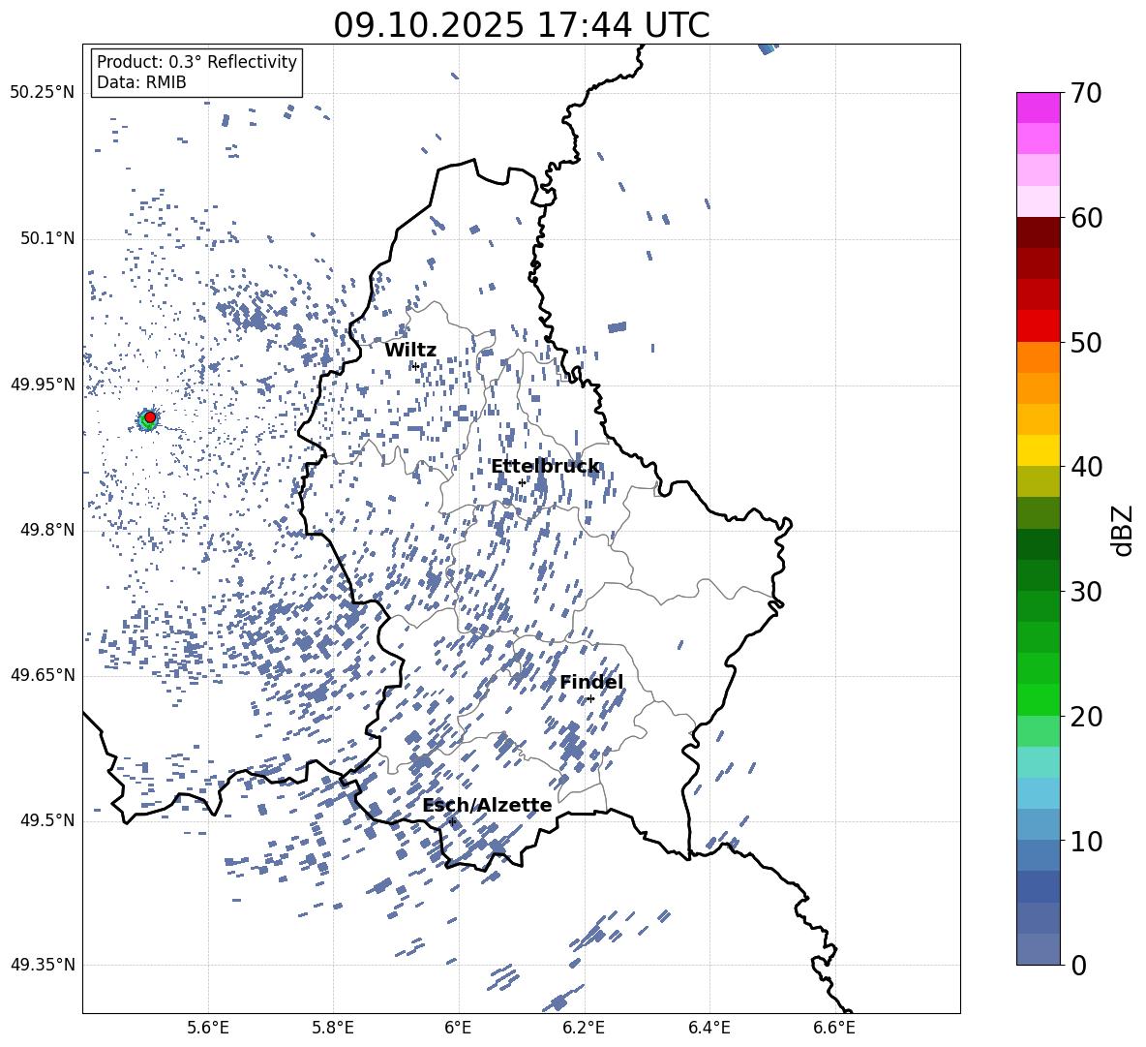
Task: Click the Findel city label
Action: click(591, 682)
